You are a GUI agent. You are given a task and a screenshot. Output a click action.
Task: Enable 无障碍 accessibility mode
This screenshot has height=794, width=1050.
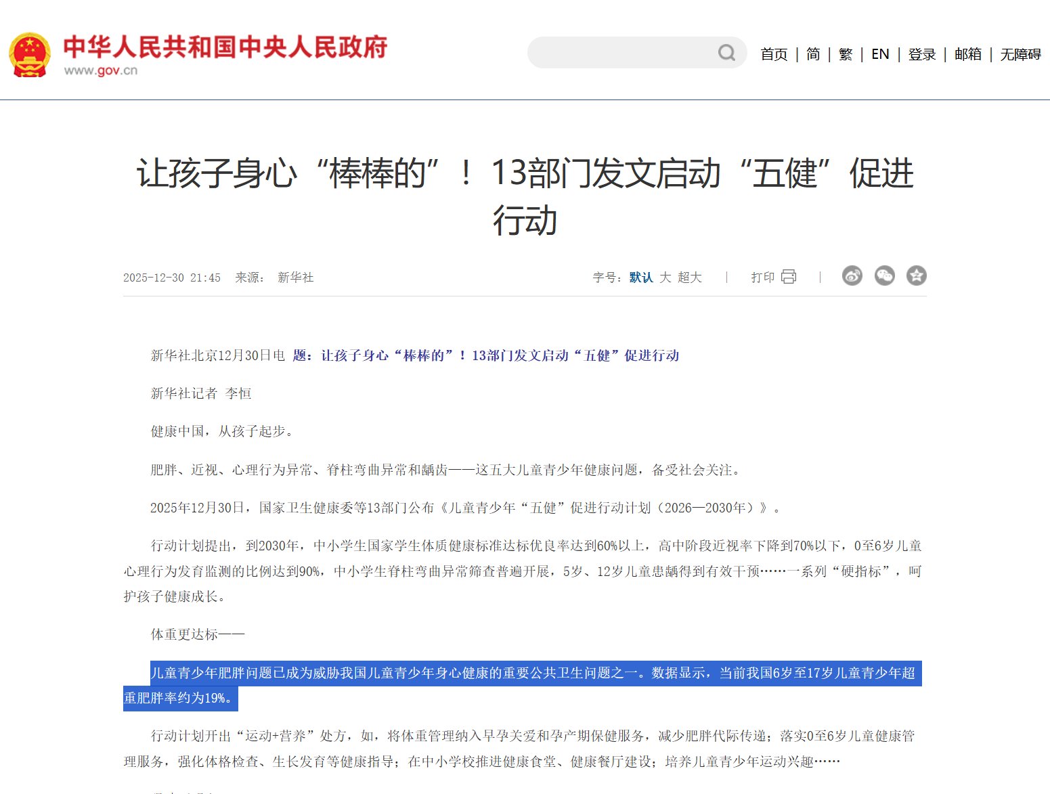click(x=1020, y=54)
